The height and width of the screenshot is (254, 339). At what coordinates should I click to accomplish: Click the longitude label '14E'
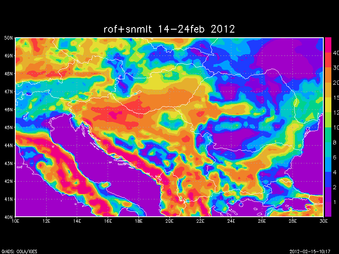(77, 221)
